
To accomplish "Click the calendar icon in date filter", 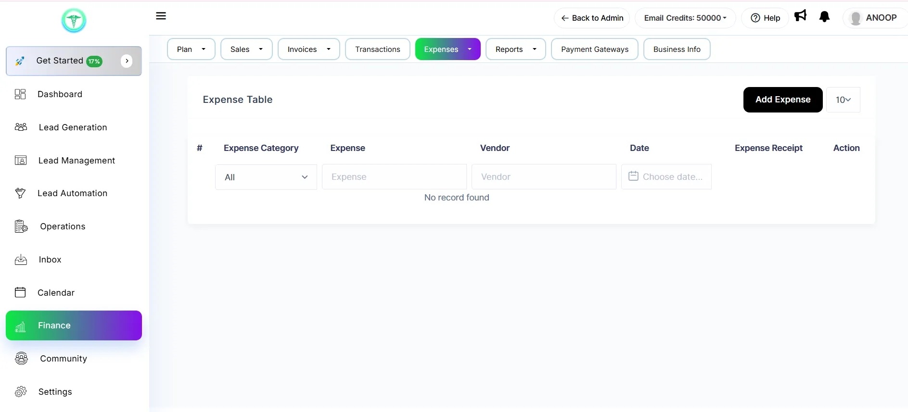I will tap(633, 176).
